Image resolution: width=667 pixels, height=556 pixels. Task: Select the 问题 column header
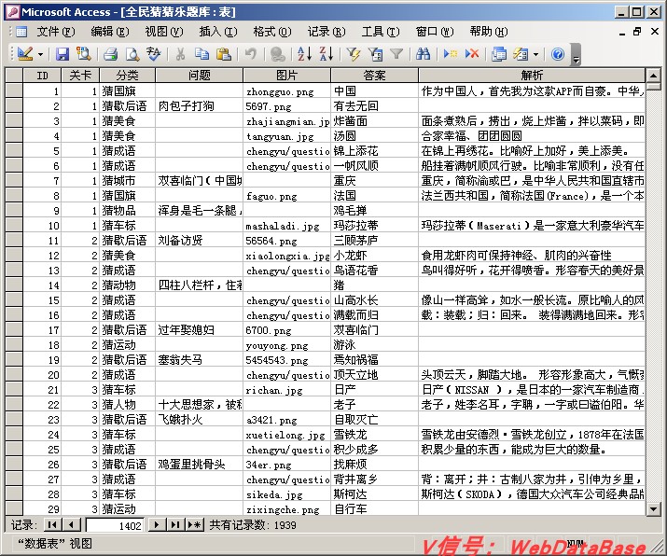200,76
